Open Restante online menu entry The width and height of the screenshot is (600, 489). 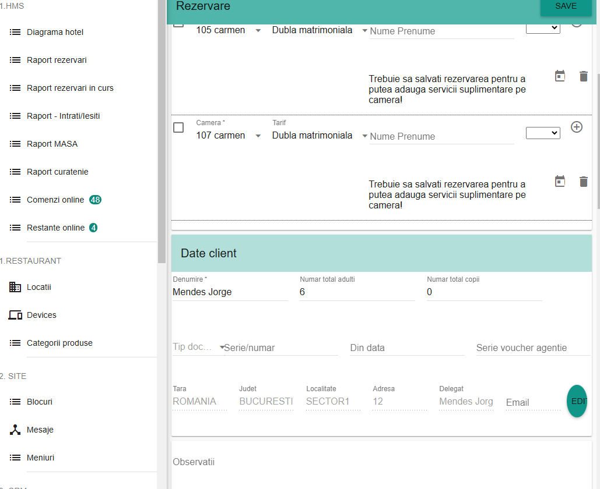click(55, 227)
